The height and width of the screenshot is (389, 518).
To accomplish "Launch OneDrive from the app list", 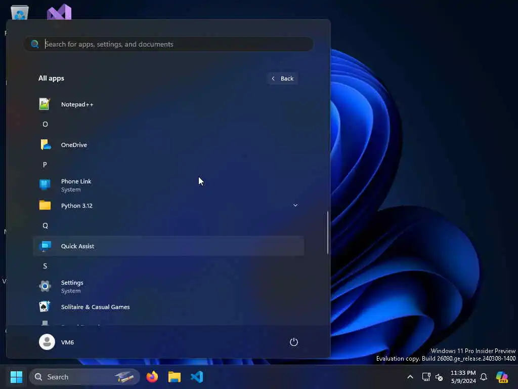I will 168,145.
